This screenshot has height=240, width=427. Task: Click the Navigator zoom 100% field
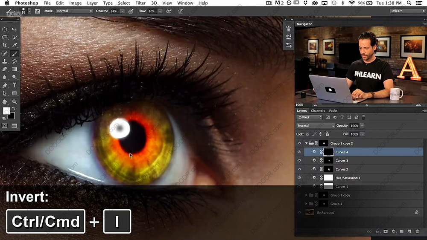click(x=300, y=104)
